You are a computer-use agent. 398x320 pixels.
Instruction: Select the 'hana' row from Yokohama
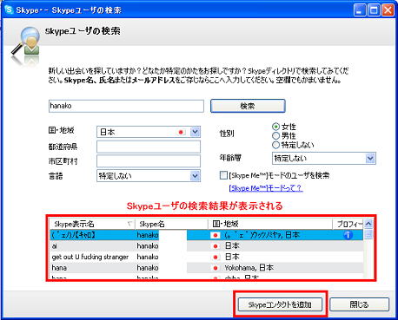point(206,268)
